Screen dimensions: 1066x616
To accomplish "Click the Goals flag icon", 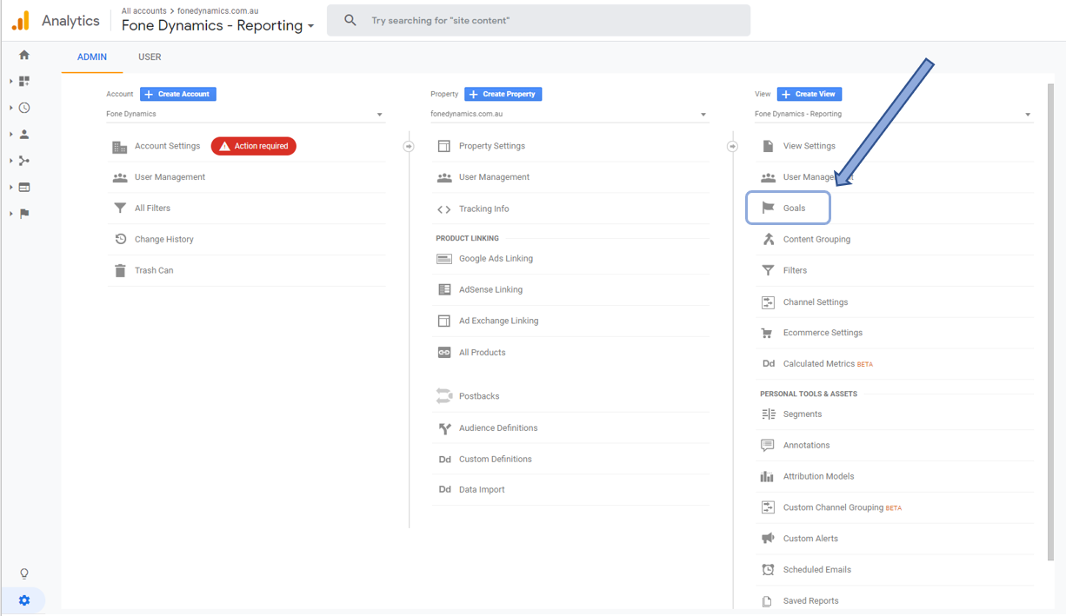I will 768,209.
